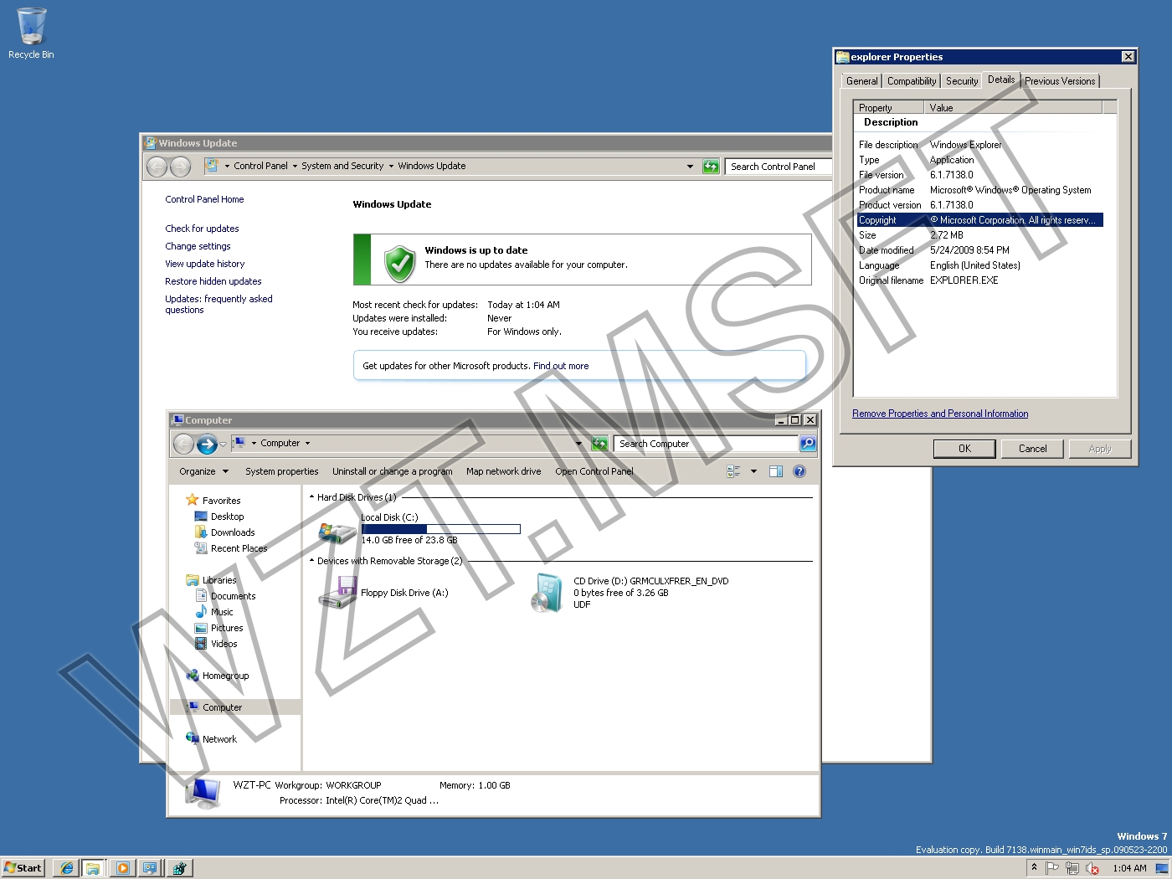Click the help question mark icon in Computer window
This screenshot has height=879, width=1172.
coord(799,471)
